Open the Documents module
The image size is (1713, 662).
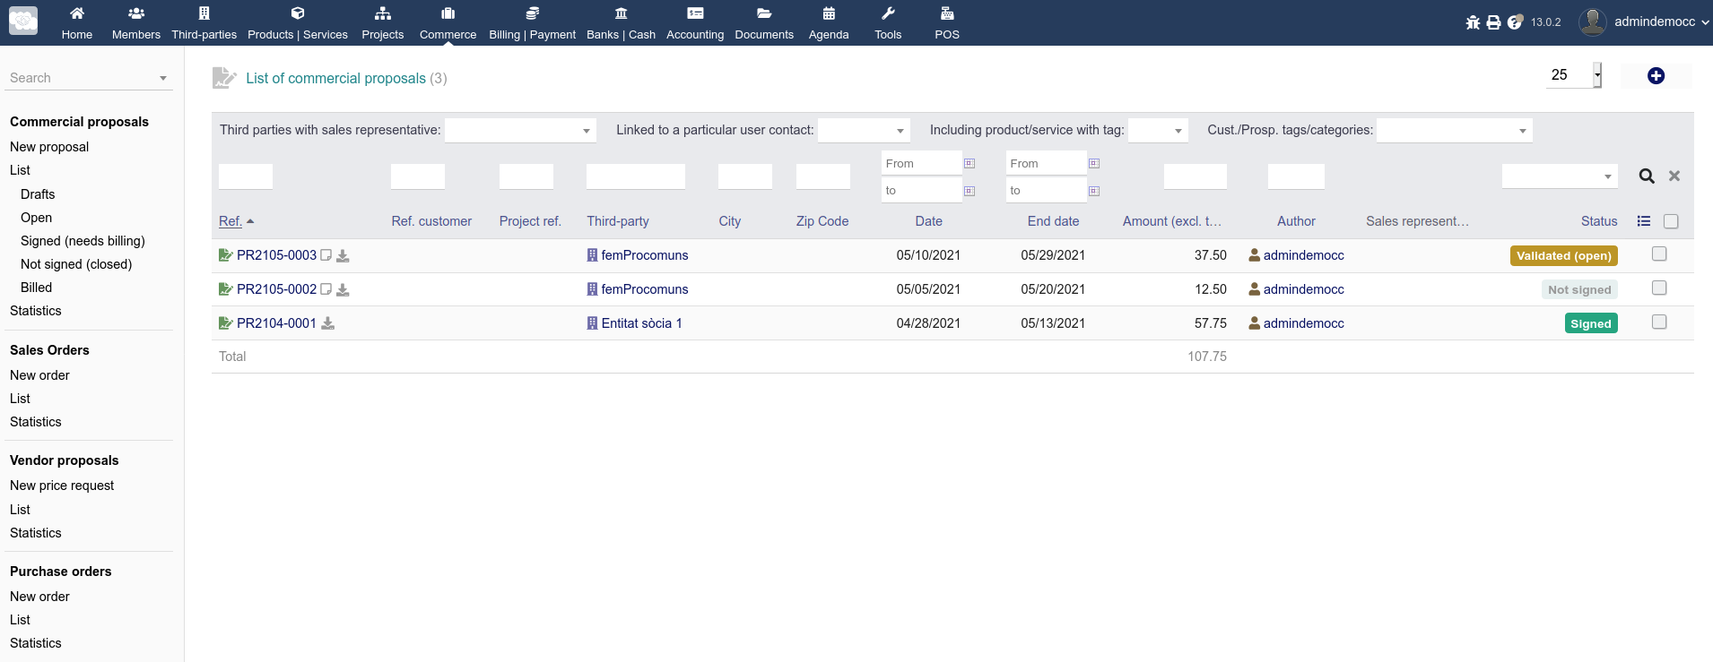point(764,23)
